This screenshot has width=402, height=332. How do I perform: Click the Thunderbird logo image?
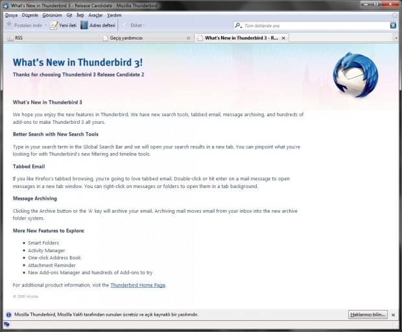coord(355,75)
